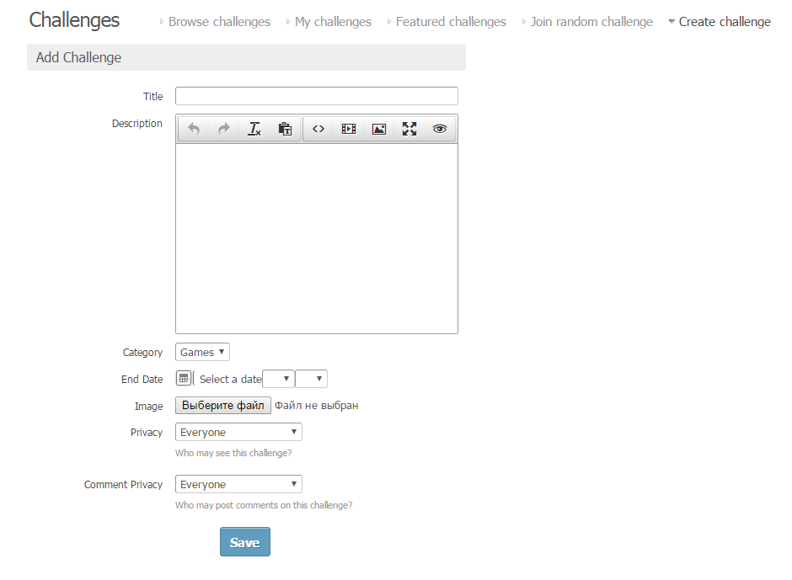The width and height of the screenshot is (792, 580).
Task: Open the Source code editor icon
Action: click(x=318, y=130)
